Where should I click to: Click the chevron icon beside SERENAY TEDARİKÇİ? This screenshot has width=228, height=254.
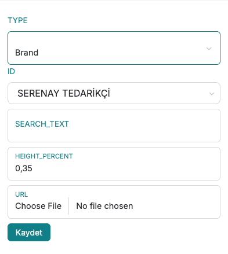coord(212,94)
